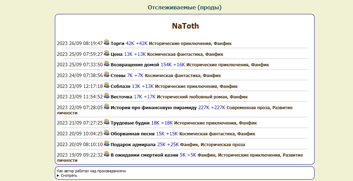The height and width of the screenshot is (181, 353).
Task: Open the story Соблазн
Action: pyautogui.click(x=121, y=86)
